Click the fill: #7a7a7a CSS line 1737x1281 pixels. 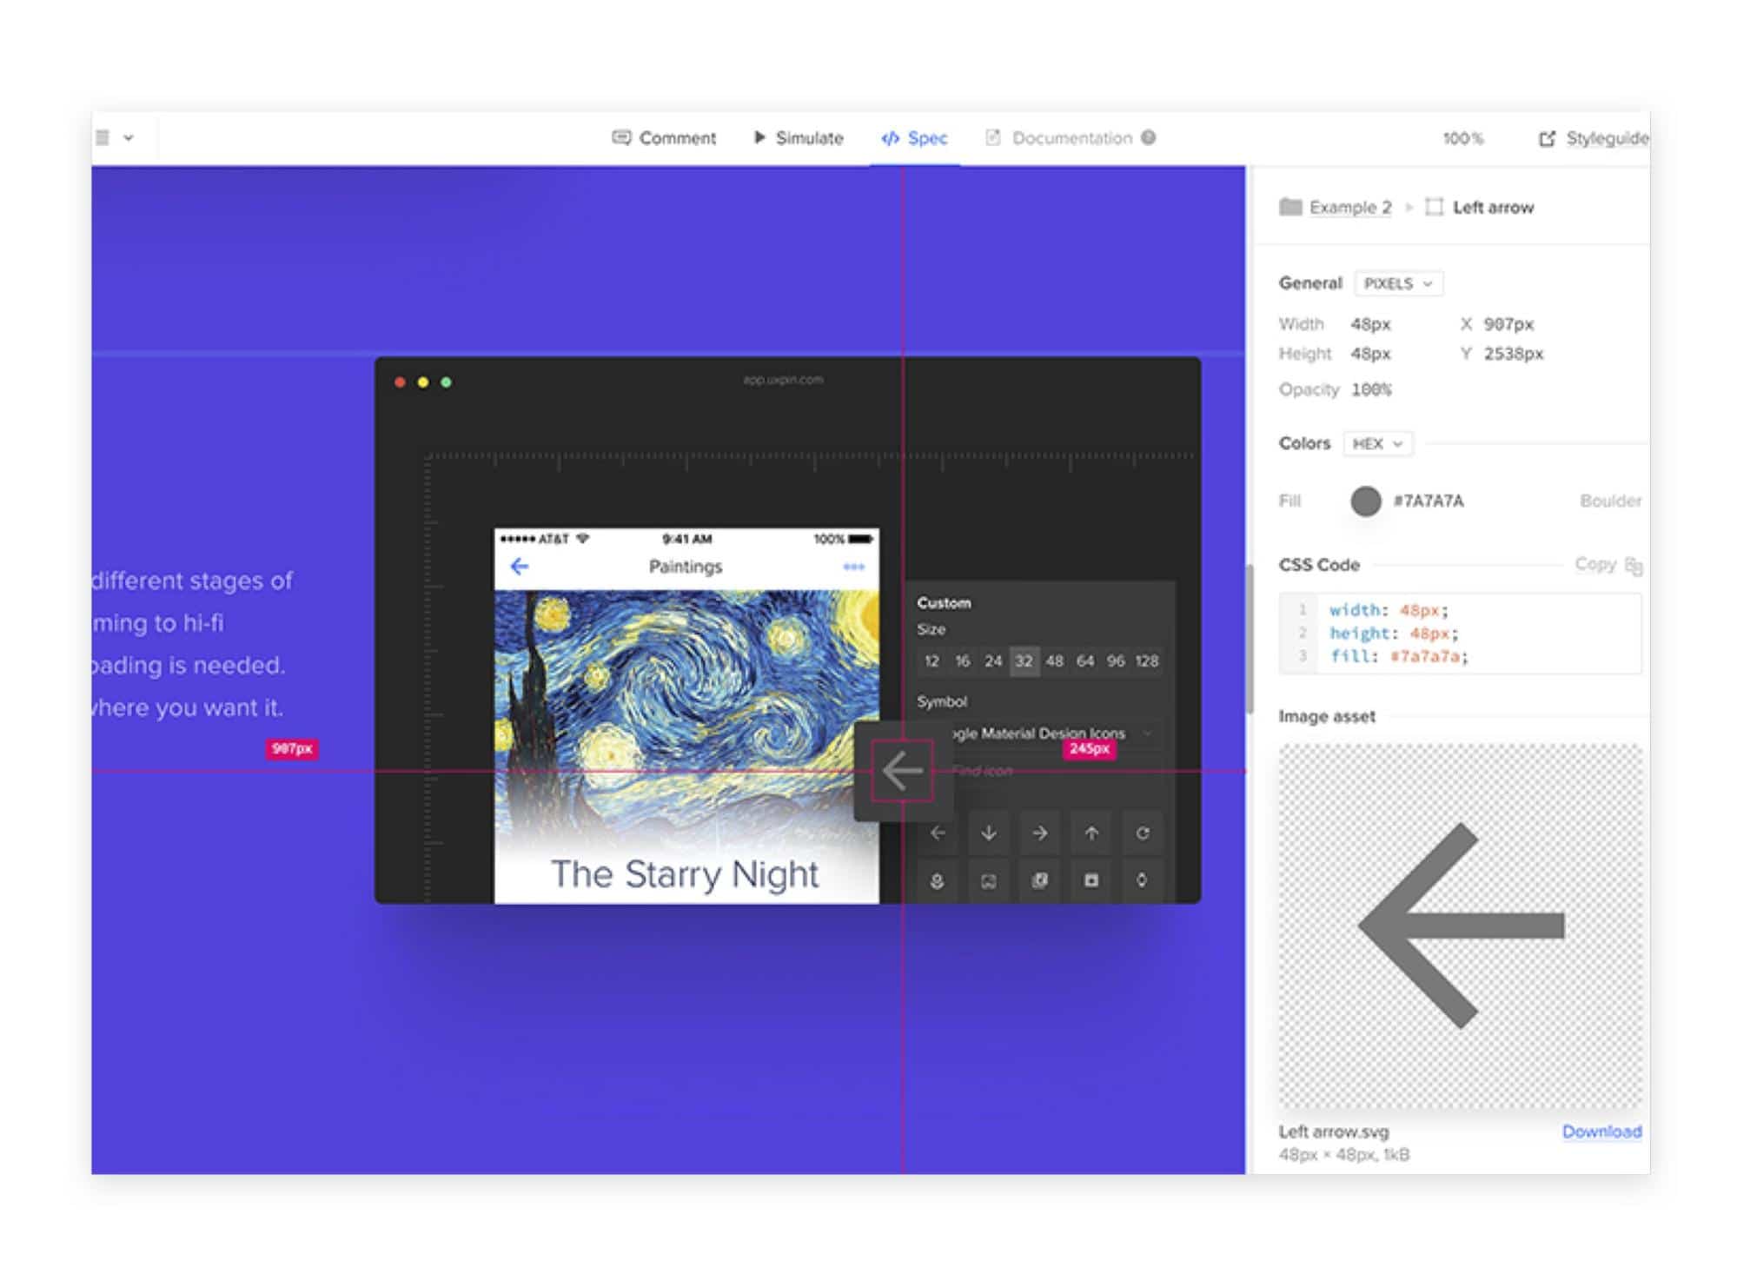(1398, 656)
